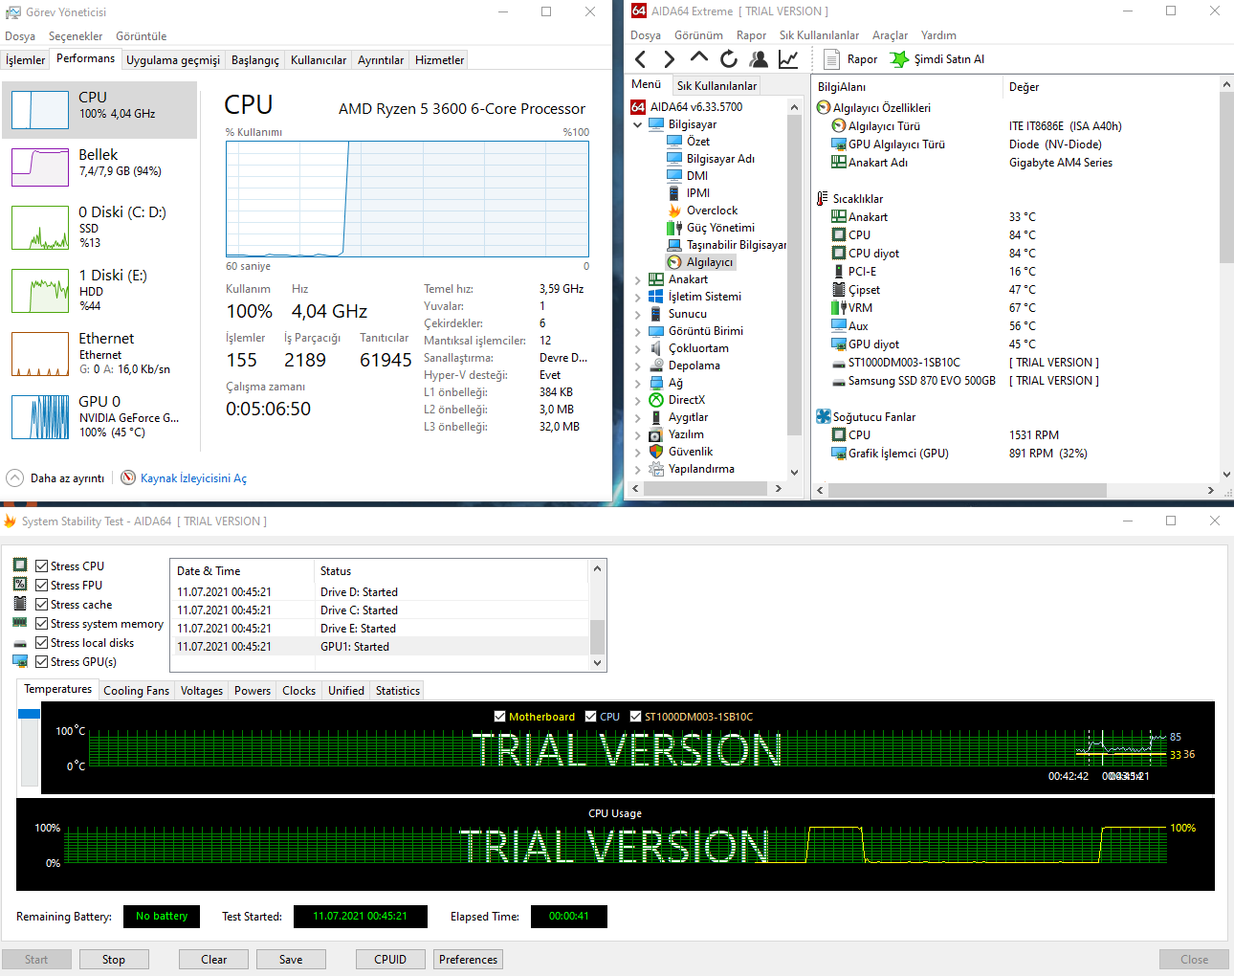Select the Güç Yönetimi battery icon
The image size is (1234, 976).
[674, 228]
